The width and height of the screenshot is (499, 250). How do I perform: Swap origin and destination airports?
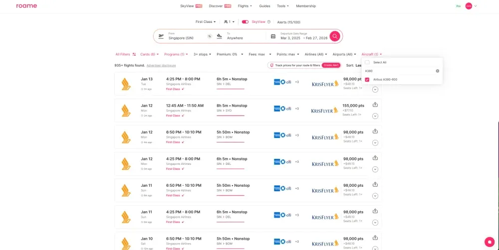210,36
